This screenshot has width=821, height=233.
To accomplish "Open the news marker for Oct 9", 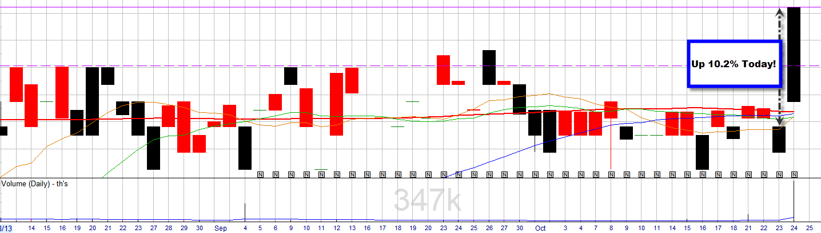I will [x=627, y=174].
